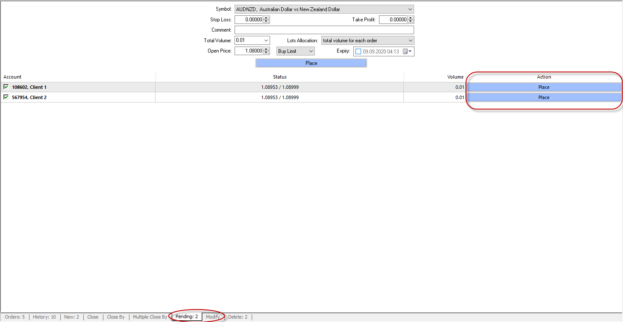Enable the Expiry date checkbox
Viewport: 623px width, 322px height.
click(358, 52)
